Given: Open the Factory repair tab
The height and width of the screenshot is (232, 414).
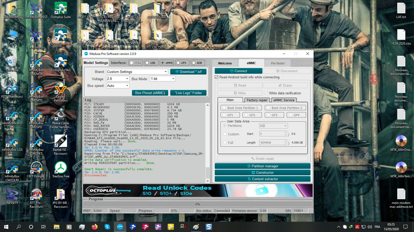Looking at the screenshot, I should [x=257, y=100].
